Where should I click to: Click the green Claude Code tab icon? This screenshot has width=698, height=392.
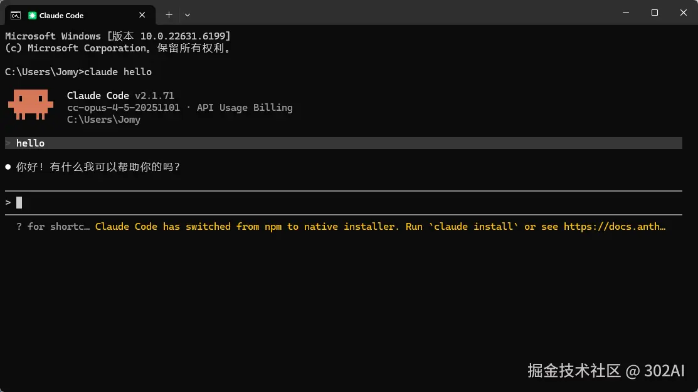[x=32, y=16]
